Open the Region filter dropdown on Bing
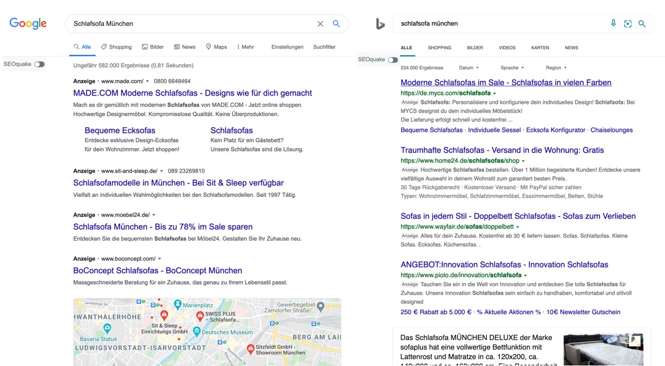 click(x=556, y=68)
